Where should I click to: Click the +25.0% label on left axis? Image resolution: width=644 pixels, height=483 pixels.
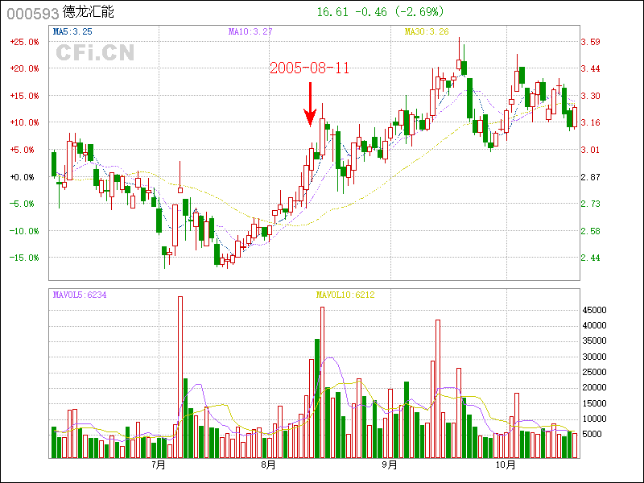tap(25, 42)
